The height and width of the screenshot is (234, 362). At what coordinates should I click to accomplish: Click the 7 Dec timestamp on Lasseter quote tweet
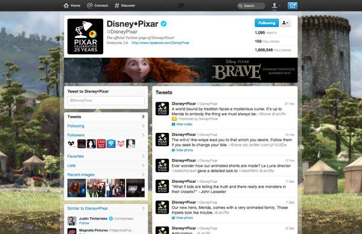pyautogui.click(x=290, y=182)
